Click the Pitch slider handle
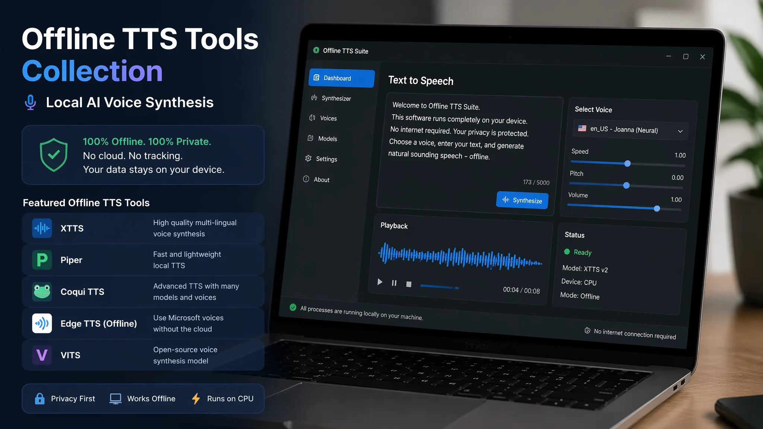The image size is (763, 429). coord(626,185)
